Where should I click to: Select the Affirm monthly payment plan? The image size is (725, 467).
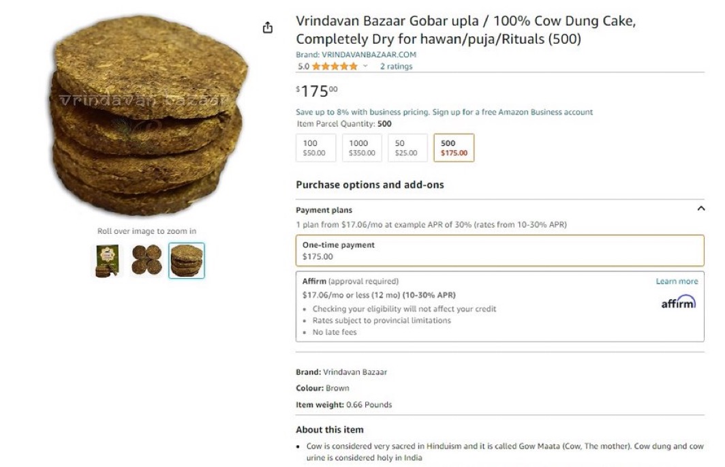click(500, 306)
